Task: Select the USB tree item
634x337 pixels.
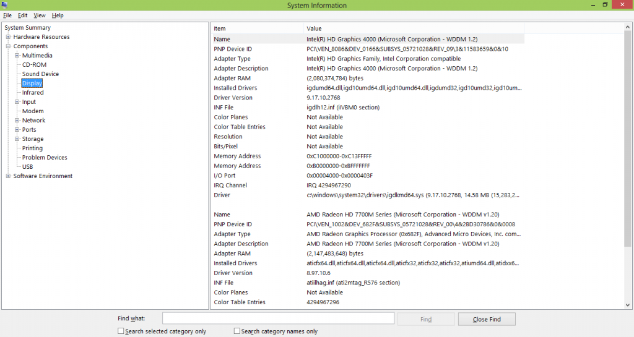Action: [x=27, y=167]
